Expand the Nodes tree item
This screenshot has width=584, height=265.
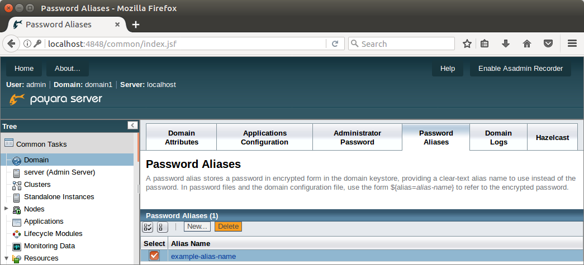(6, 209)
